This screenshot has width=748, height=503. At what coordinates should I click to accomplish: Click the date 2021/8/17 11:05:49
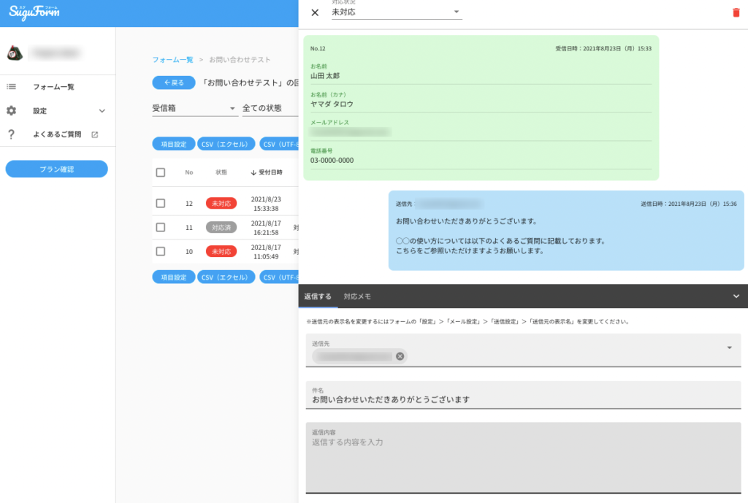(266, 252)
